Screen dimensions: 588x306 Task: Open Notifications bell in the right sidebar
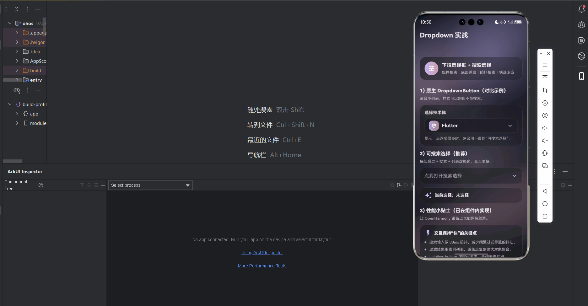[581, 9]
